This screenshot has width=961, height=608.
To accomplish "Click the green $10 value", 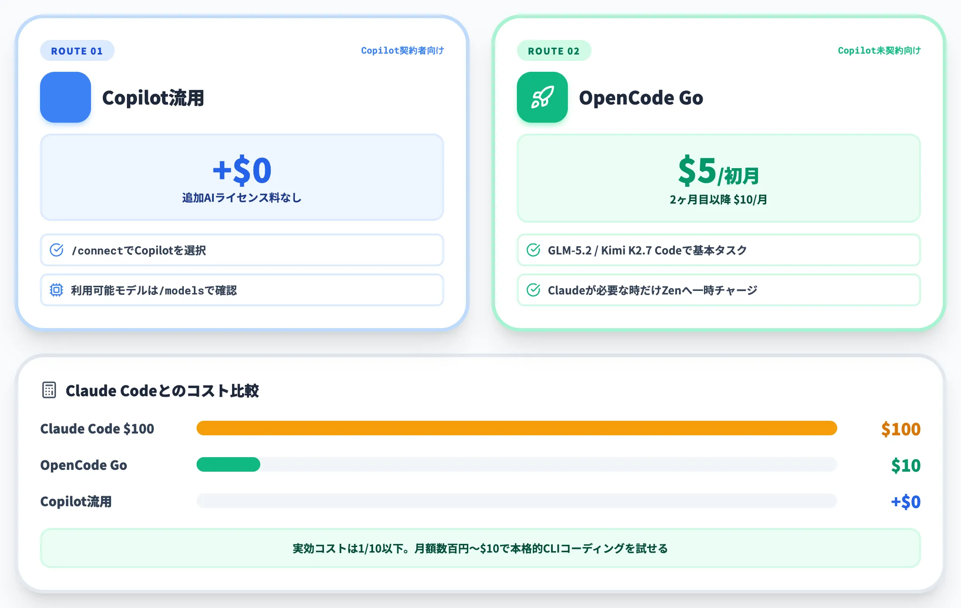I will coord(906,465).
